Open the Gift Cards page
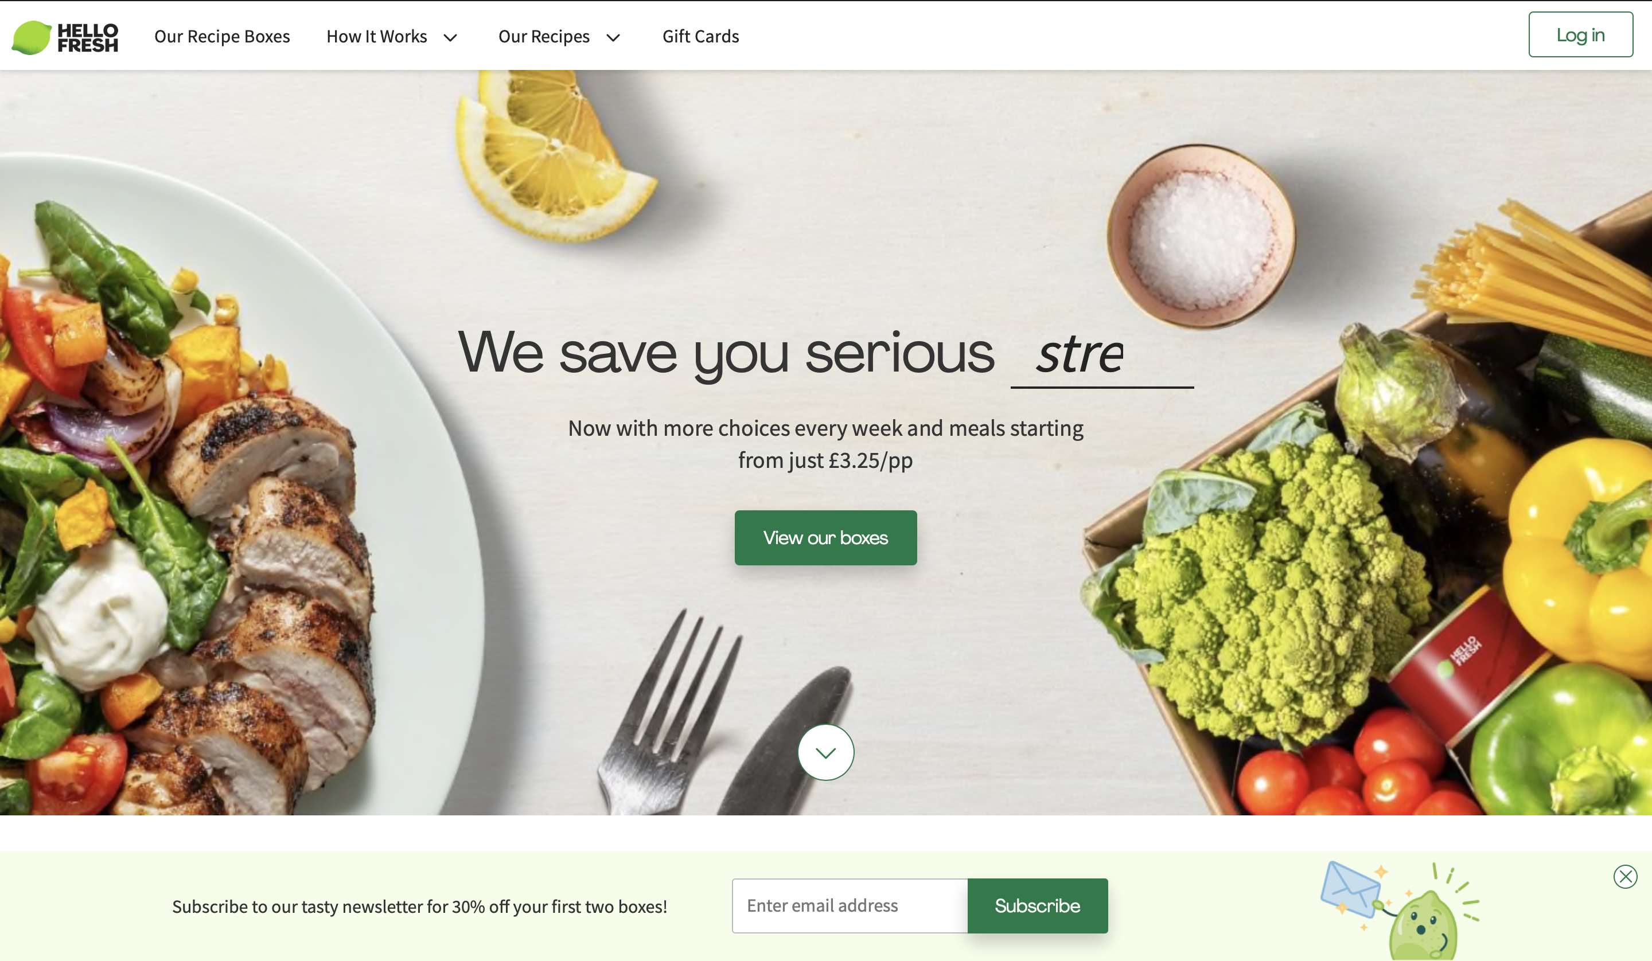The image size is (1652, 961). tap(701, 37)
